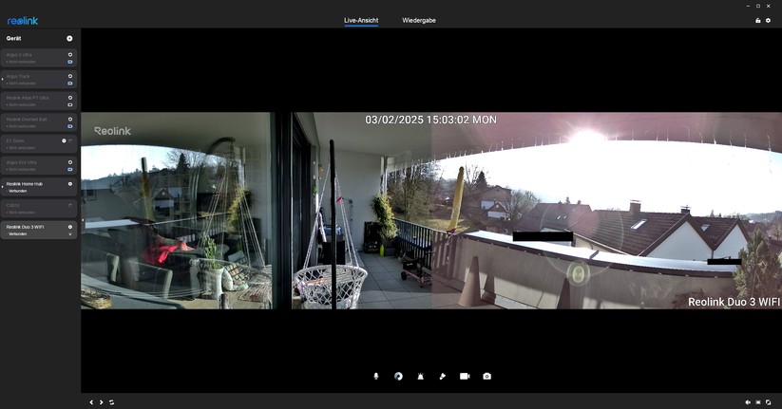Open settings gear for Reolink Altas PT Ultra
This screenshot has height=409, width=782.
(x=69, y=98)
